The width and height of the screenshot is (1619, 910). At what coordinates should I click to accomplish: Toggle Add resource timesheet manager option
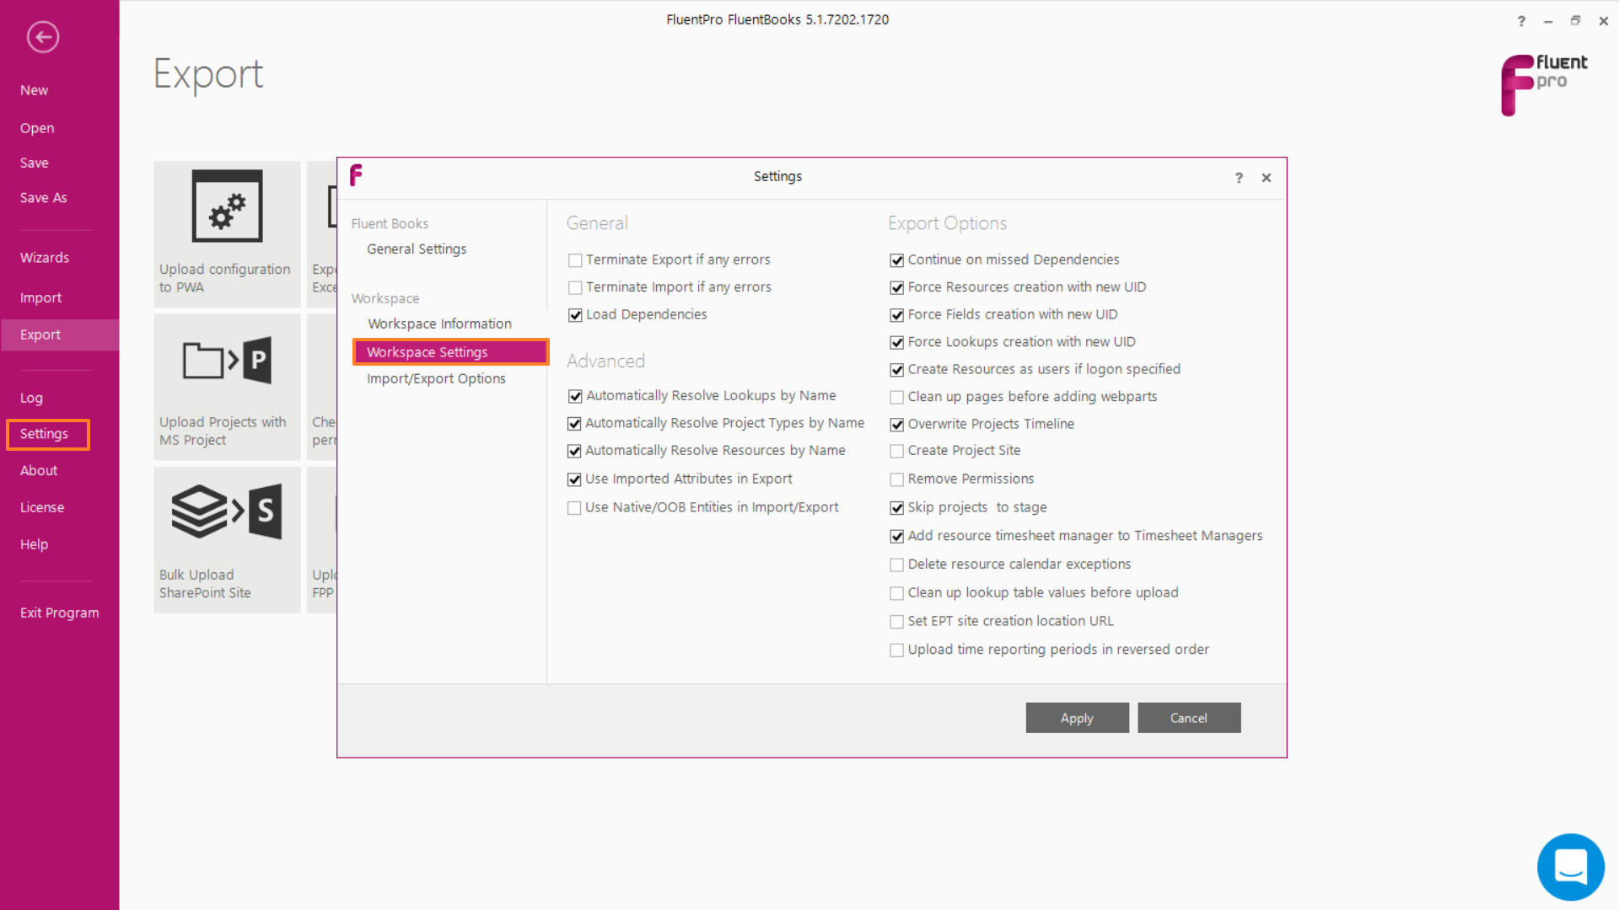[897, 537]
